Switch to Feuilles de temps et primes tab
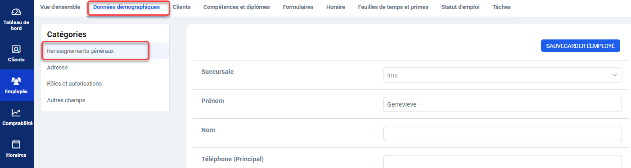The width and height of the screenshot is (631, 168). point(393,7)
